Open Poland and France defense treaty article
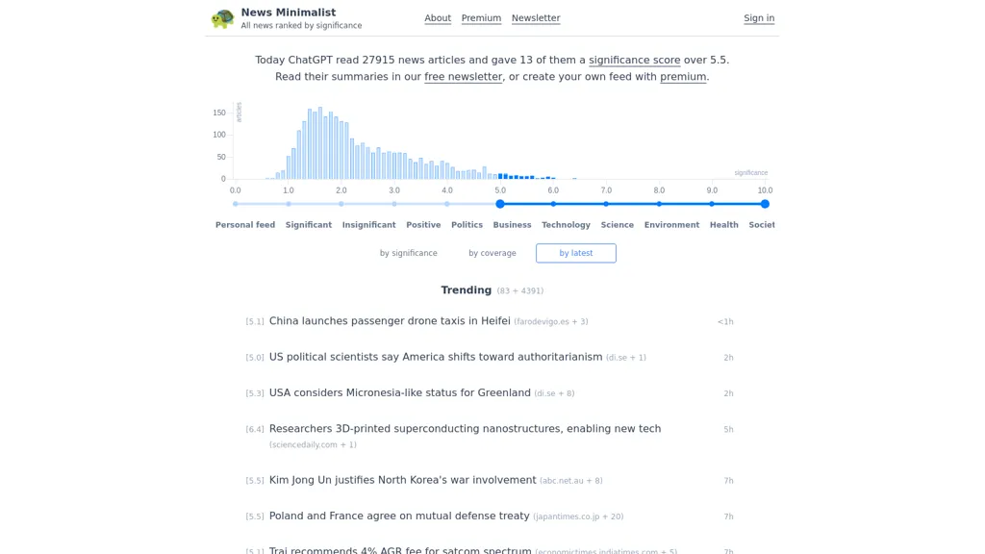 [399, 516]
